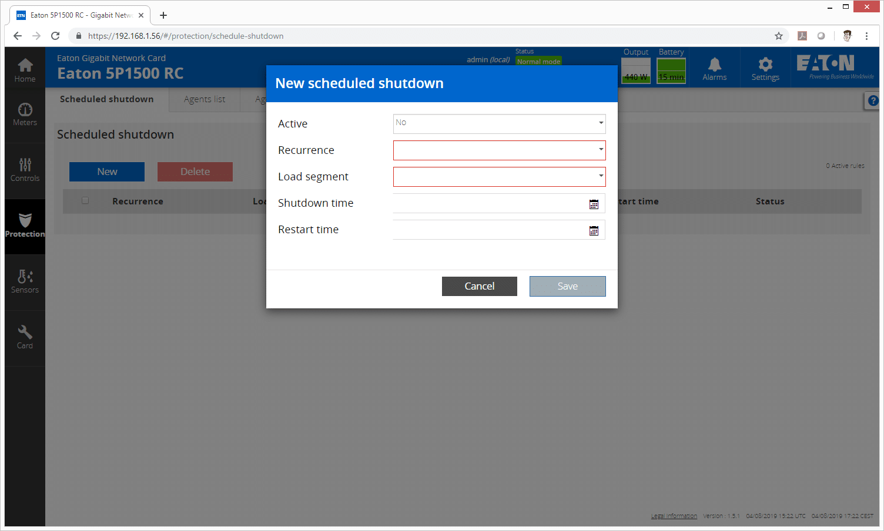Select the Eaton 5P1500 RC browser tab
The height and width of the screenshot is (531, 884).
(80, 15)
